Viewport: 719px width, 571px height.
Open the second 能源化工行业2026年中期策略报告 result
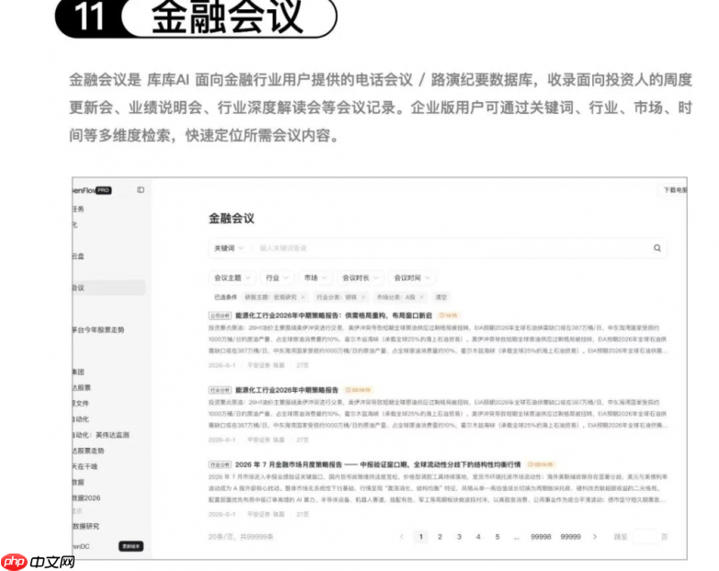[x=287, y=390]
